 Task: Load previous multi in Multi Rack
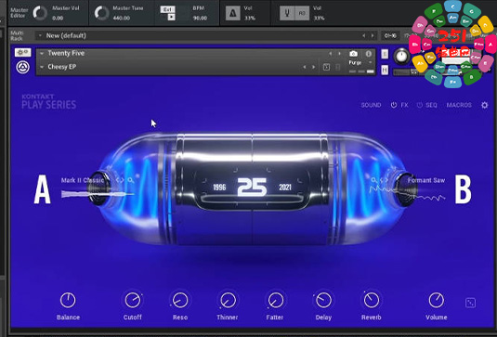(x=364, y=36)
